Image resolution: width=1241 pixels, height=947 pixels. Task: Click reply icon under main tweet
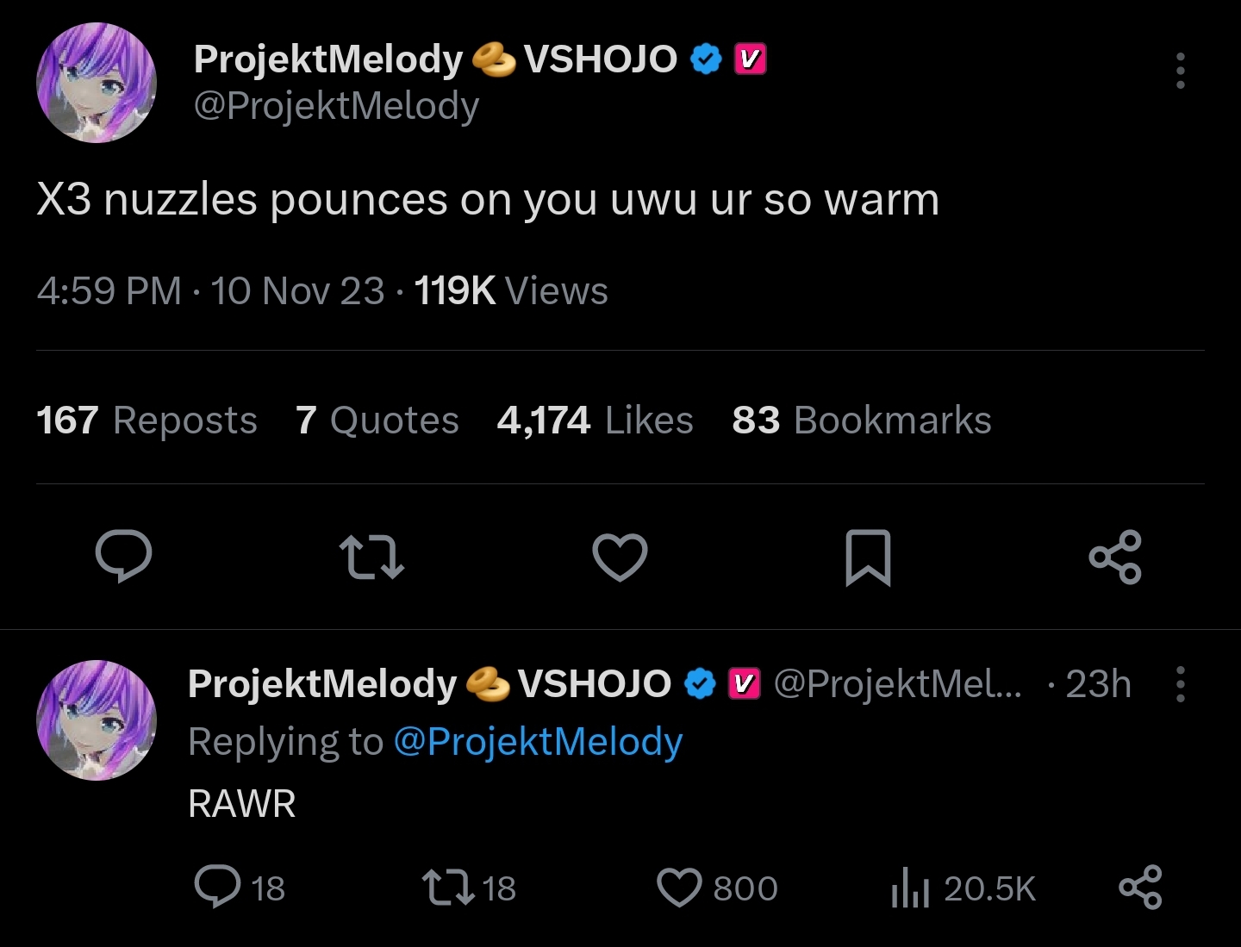(123, 556)
